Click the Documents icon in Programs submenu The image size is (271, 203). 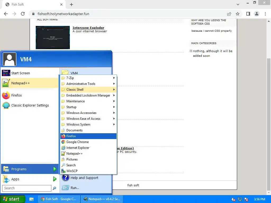click(x=63, y=130)
